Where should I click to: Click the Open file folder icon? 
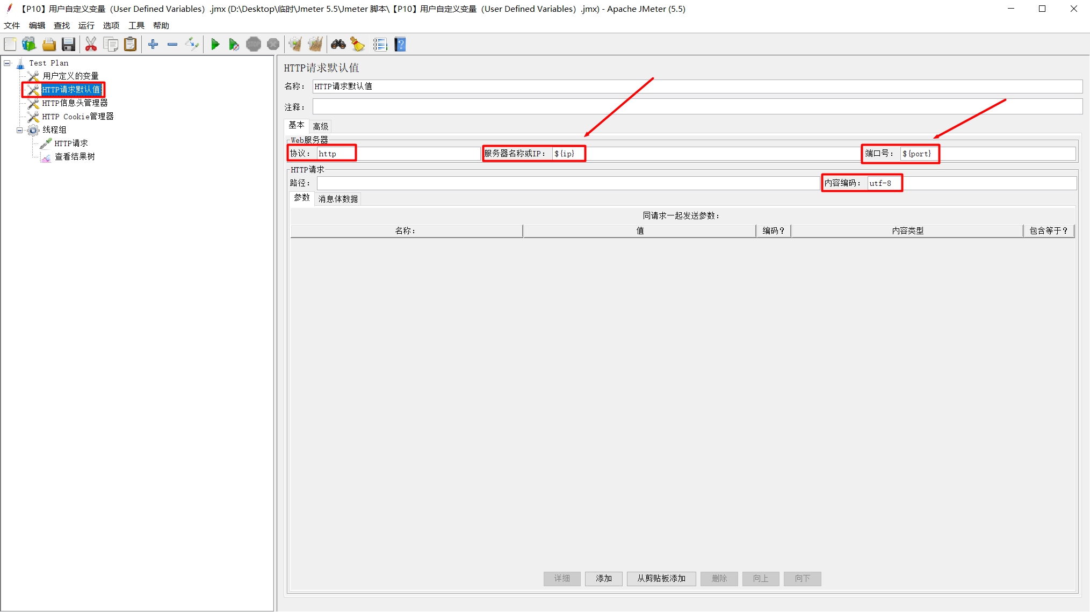(49, 45)
